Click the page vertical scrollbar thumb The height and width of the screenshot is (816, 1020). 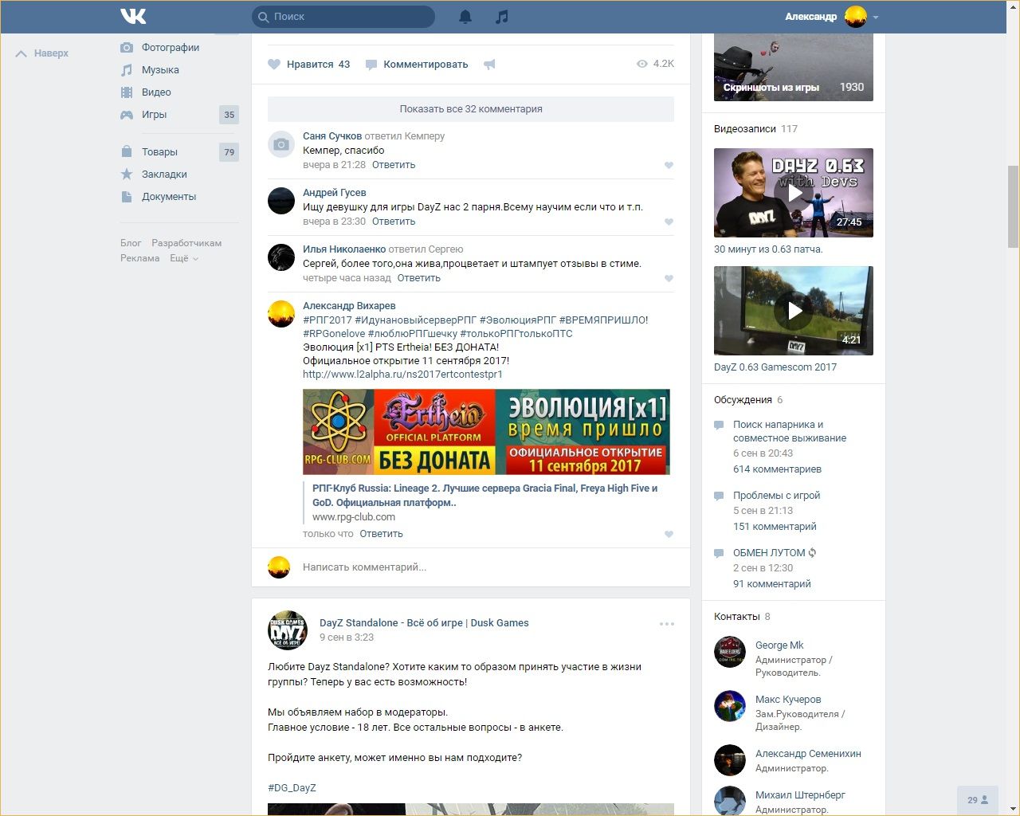1013,207
